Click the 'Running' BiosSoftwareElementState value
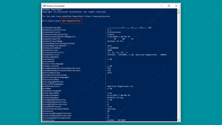This screenshot has width=222, height=125. (x=111, y=109)
